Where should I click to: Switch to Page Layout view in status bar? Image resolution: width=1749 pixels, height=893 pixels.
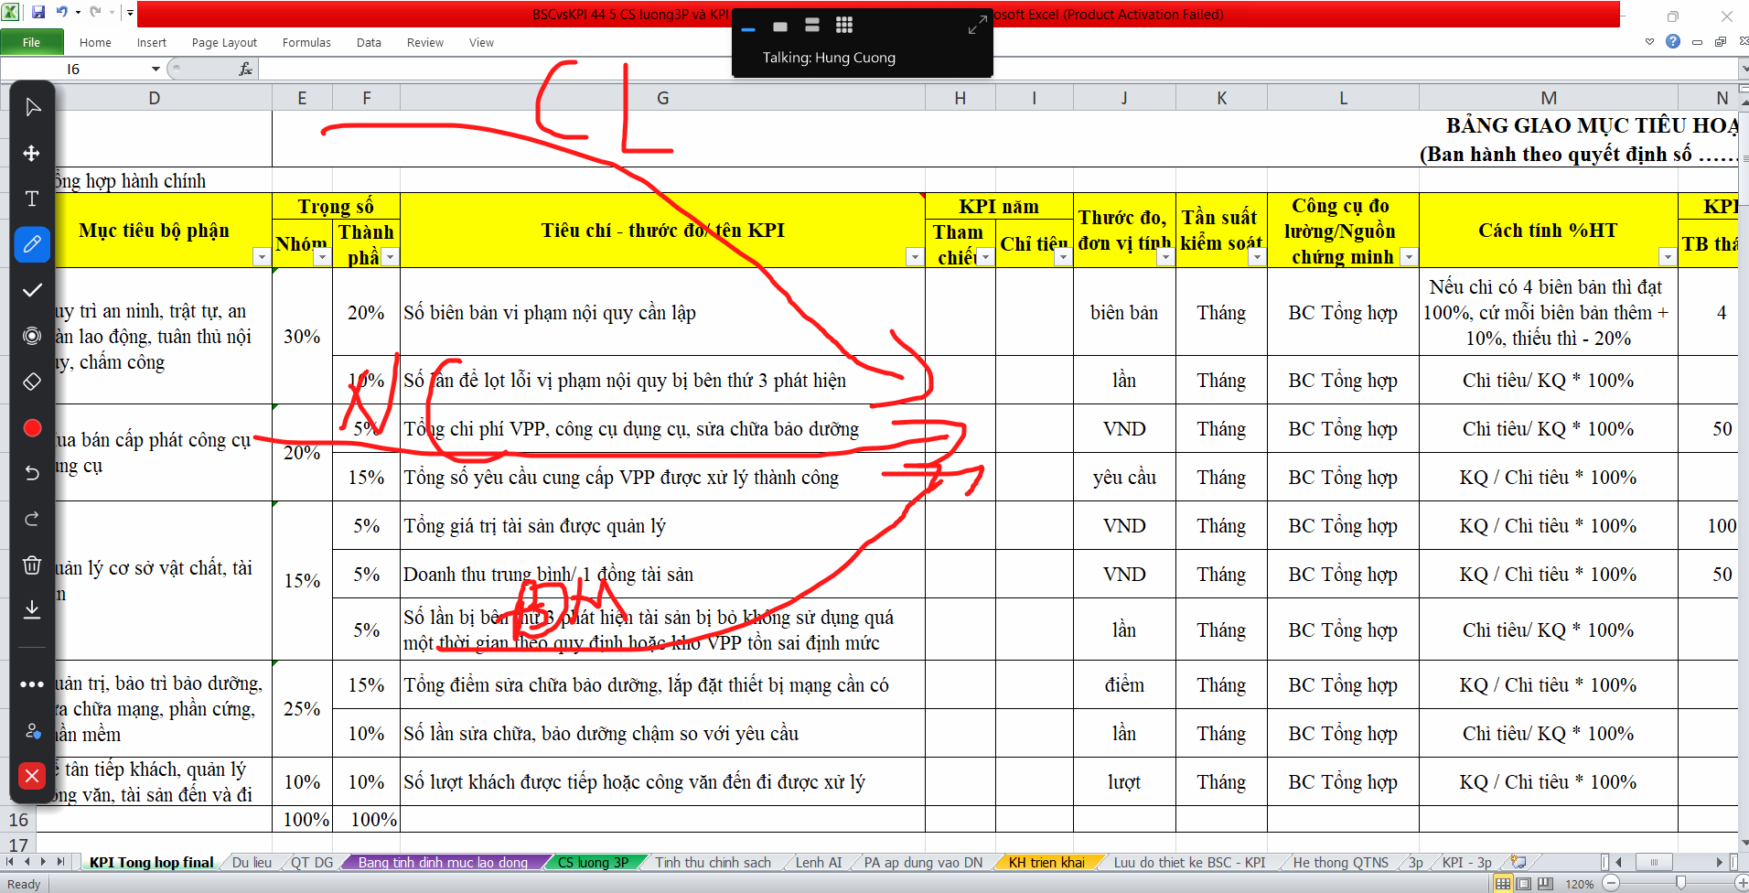[1523, 884]
